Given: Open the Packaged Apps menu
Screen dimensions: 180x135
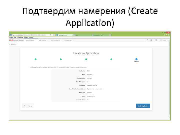Looking at the screenshot, I should coord(69,40).
